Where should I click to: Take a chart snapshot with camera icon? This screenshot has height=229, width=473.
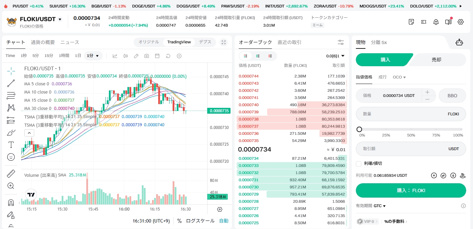[147, 56]
